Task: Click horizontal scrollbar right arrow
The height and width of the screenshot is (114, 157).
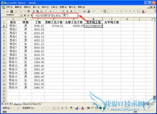Action: (x=151, y=104)
